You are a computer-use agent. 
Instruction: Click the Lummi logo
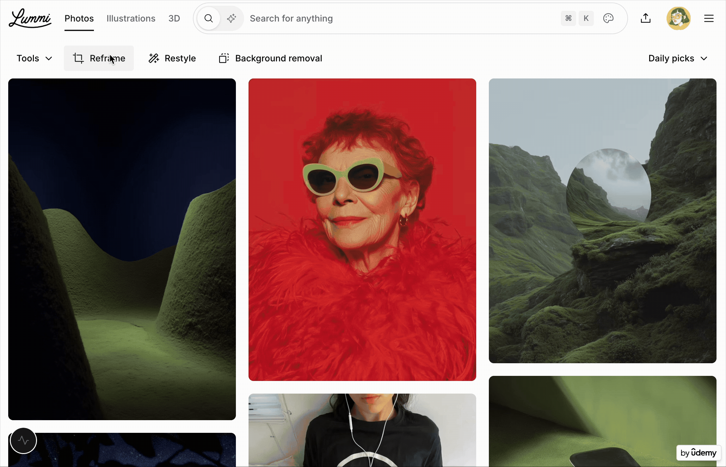point(30,18)
